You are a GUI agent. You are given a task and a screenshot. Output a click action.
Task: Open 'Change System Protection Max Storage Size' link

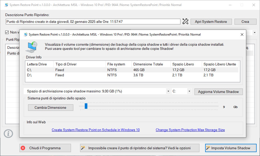(190, 130)
